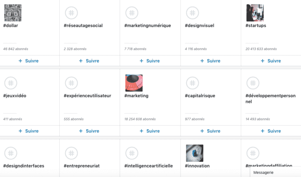Open the #marketing thumbnail image
301x177 pixels.
(x=134, y=83)
